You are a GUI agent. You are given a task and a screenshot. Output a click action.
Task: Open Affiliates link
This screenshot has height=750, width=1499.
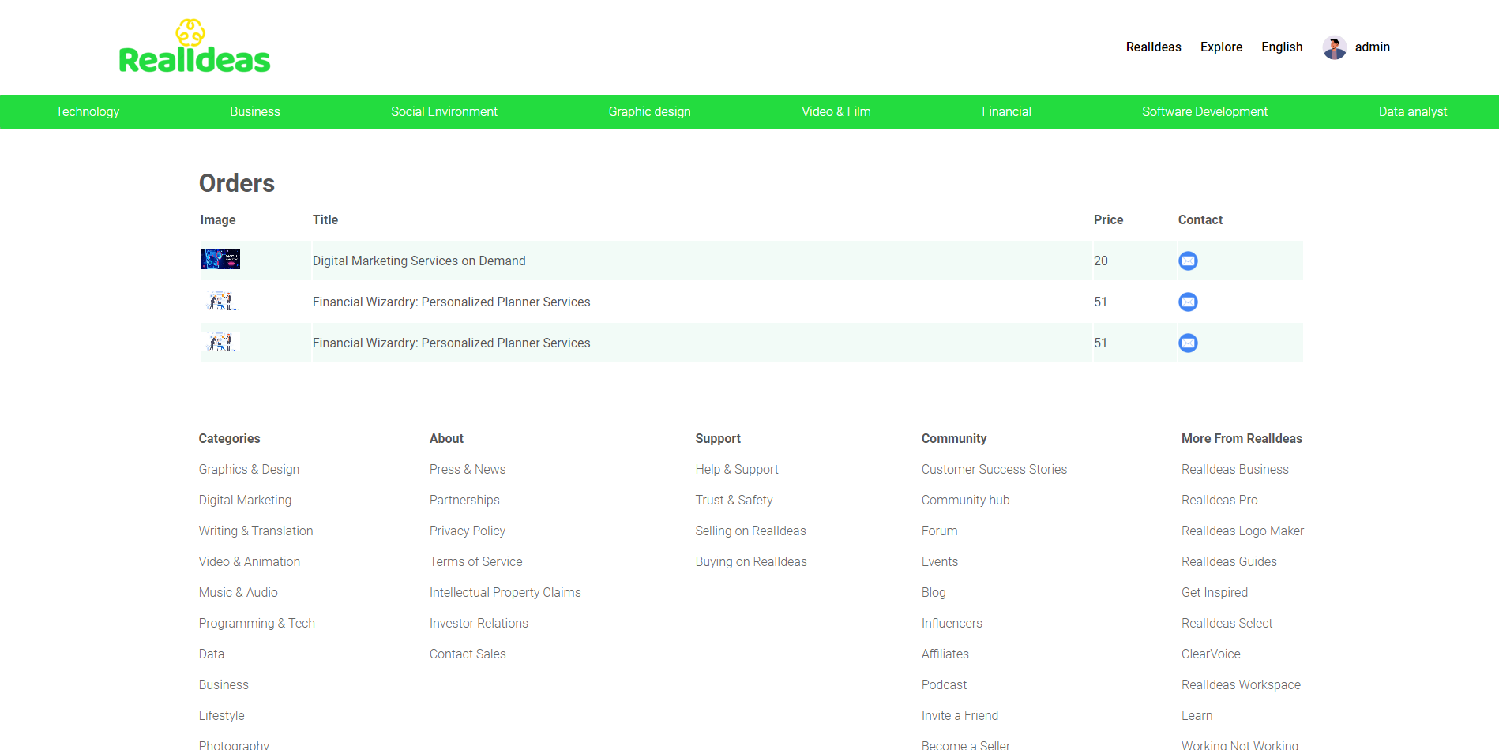945,654
